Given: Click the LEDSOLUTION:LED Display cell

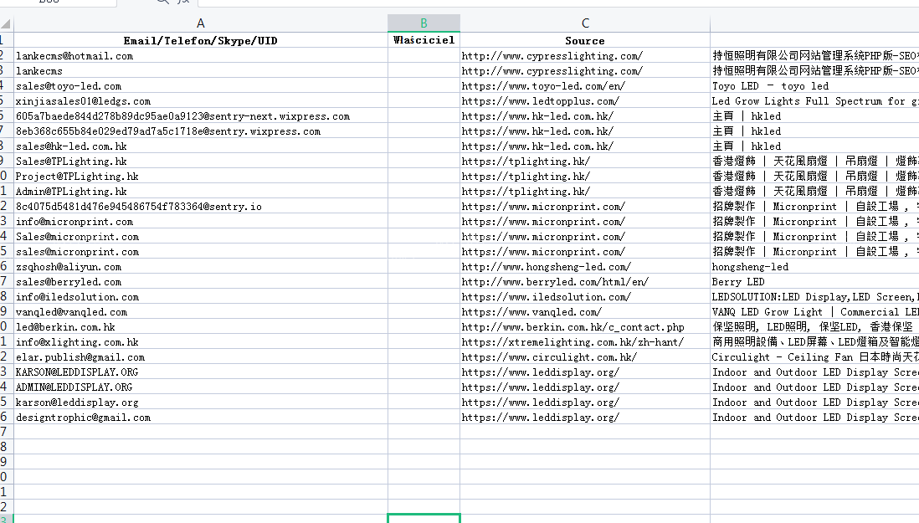Looking at the screenshot, I should coord(814,297).
